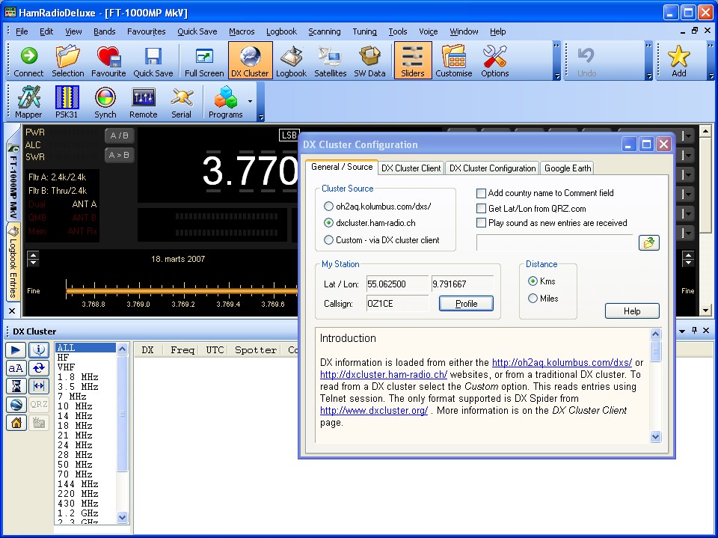Select ALL in the band list

click(85, 348)
